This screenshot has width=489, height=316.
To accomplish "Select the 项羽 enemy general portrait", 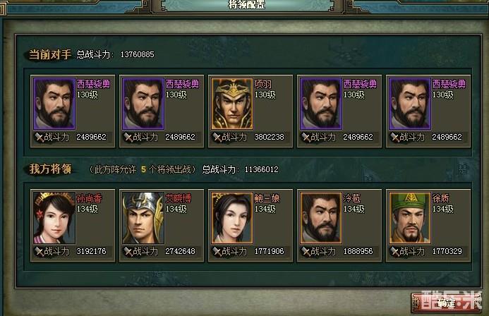I will point(231,104).
